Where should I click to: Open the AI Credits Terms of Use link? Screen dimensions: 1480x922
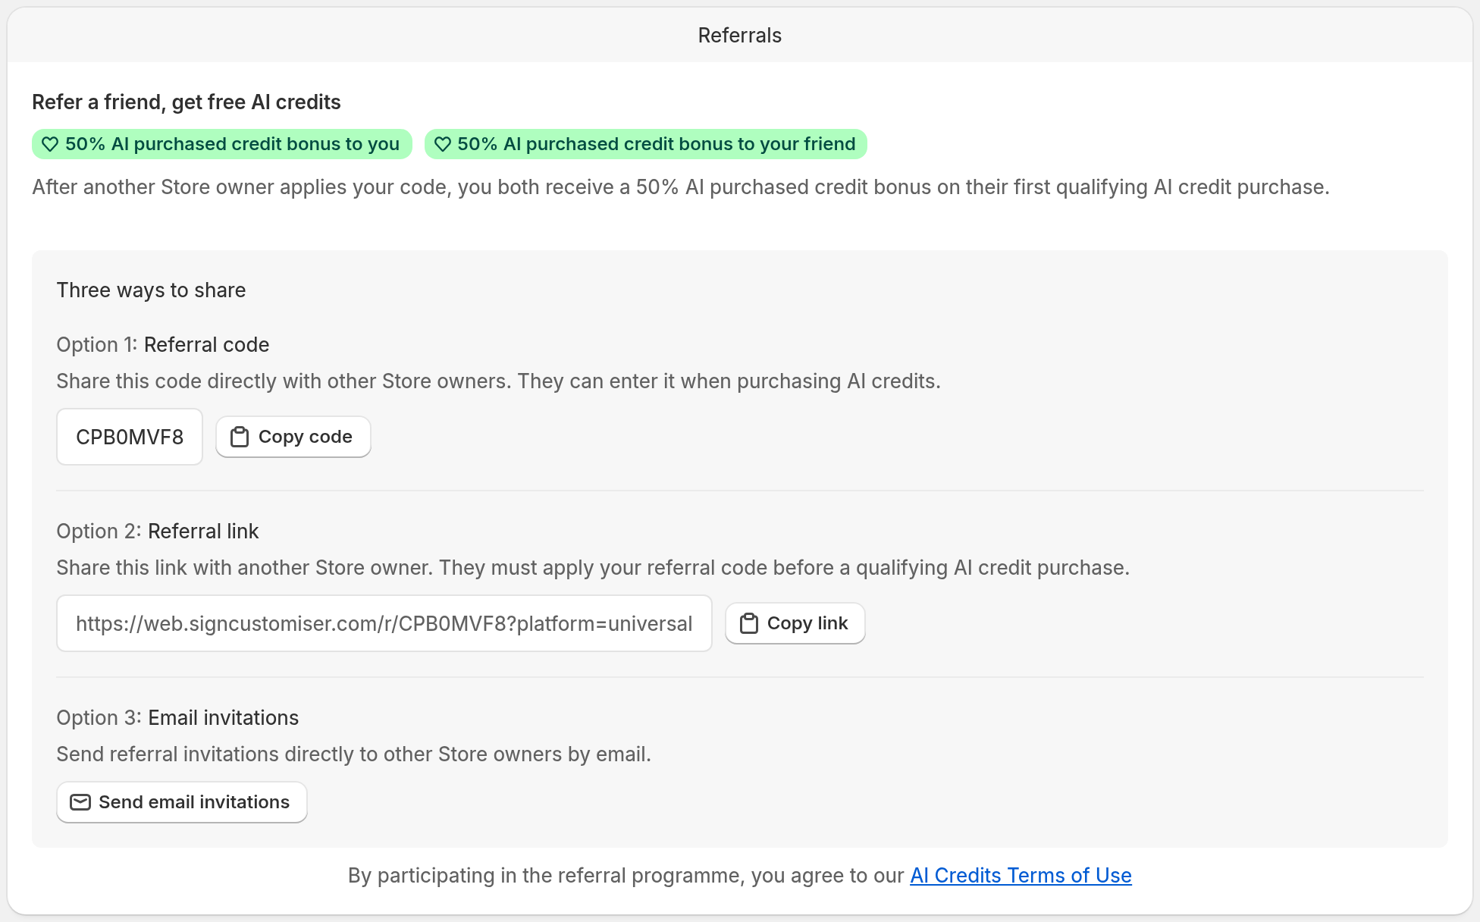click(1021, 875)
